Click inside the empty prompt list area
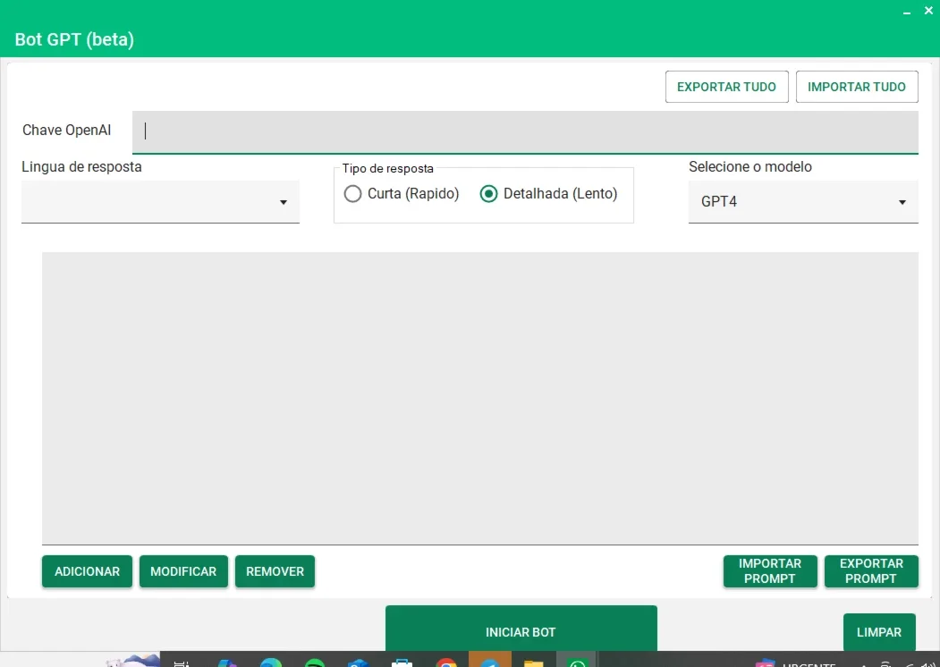Screen dimensions: 940x667 click(x=480, y=398)
